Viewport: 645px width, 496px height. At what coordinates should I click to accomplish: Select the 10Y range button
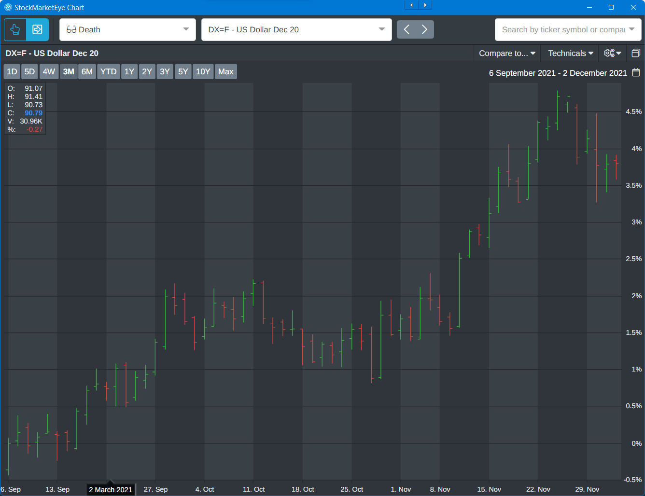203,71
